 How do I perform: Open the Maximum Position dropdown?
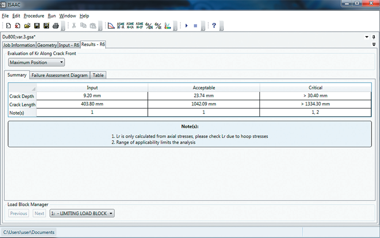click(x=37, y=62)
